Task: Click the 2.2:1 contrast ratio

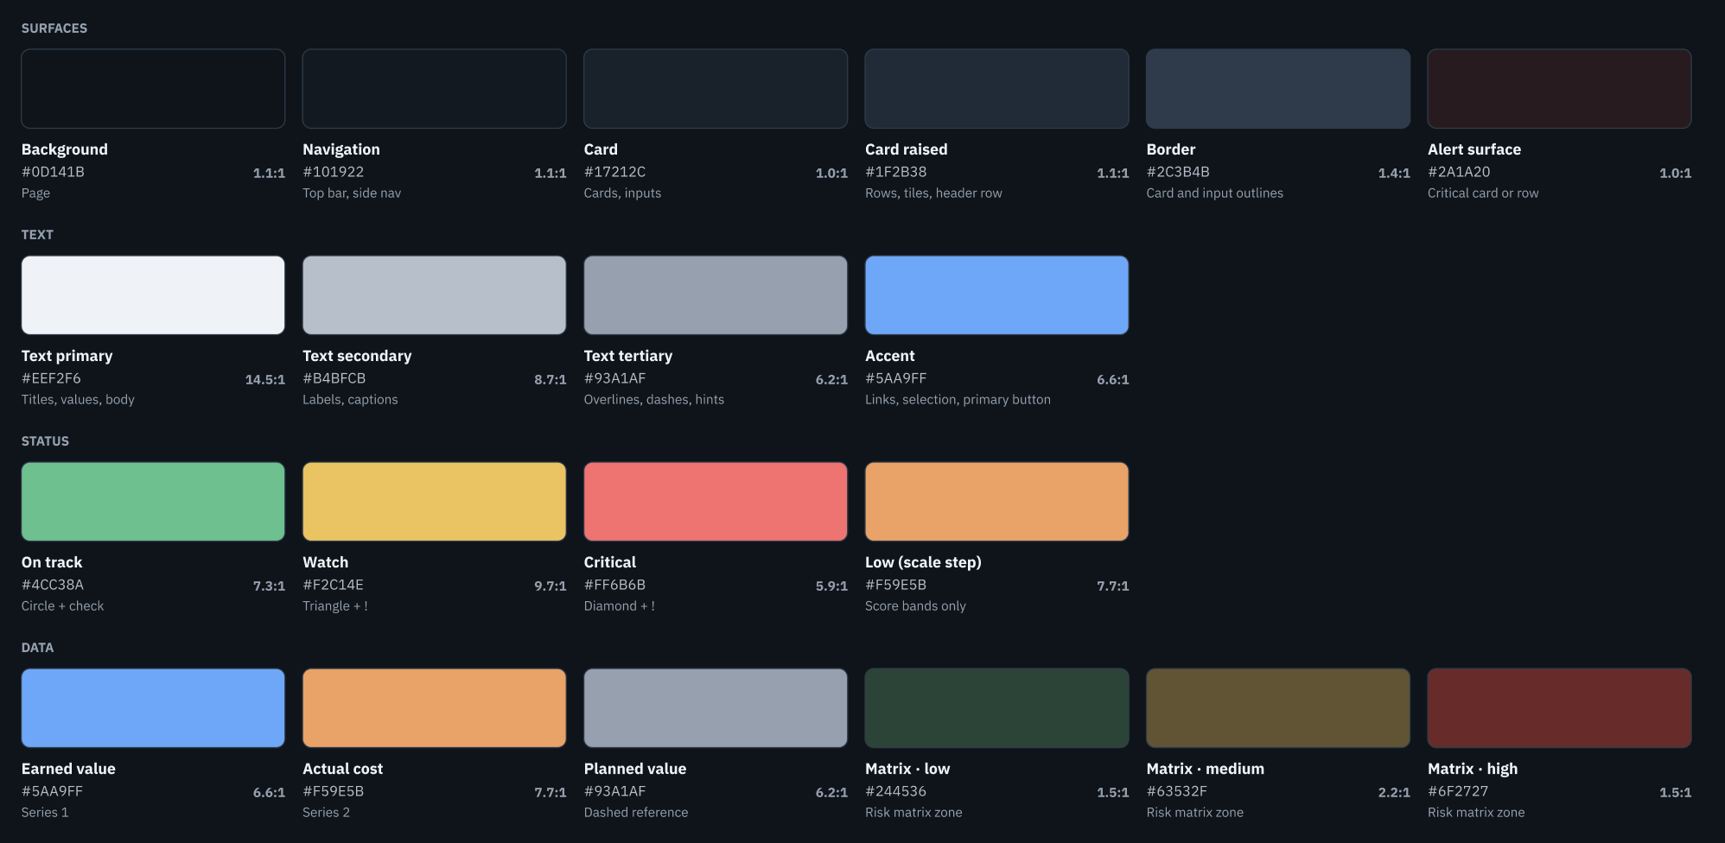Action: point(1394,793)
